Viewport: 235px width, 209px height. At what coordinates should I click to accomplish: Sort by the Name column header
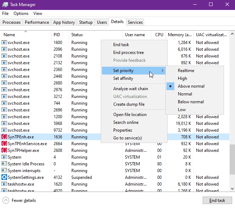[x=26, y=35]
